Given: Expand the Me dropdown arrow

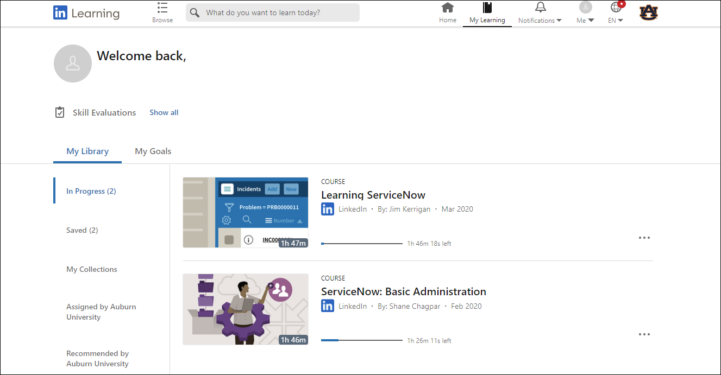Looking at the screenshot, I should pyautogui.click(x=591, y=21).
